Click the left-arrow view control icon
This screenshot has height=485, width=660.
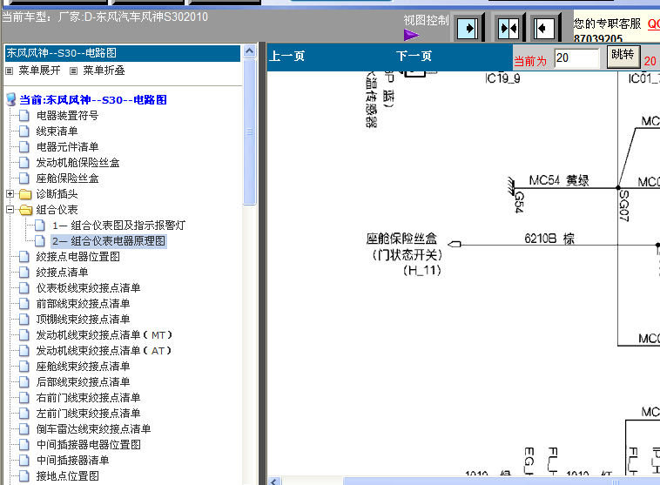[544, 29]
